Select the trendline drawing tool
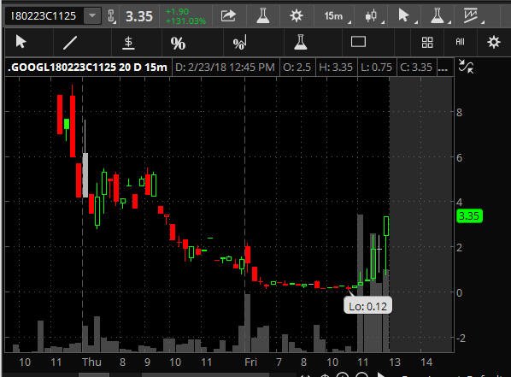 [x=70, y=43]
